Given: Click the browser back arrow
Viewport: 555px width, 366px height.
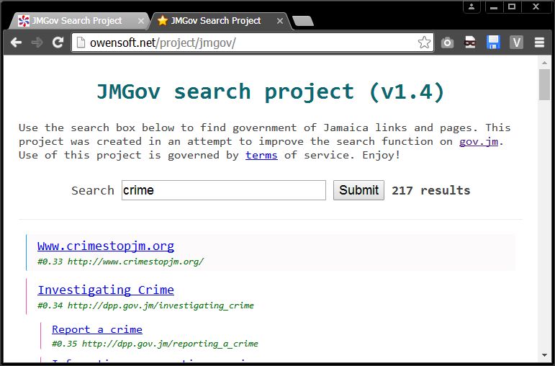Looking at the screenshot, I should point(16,43).
